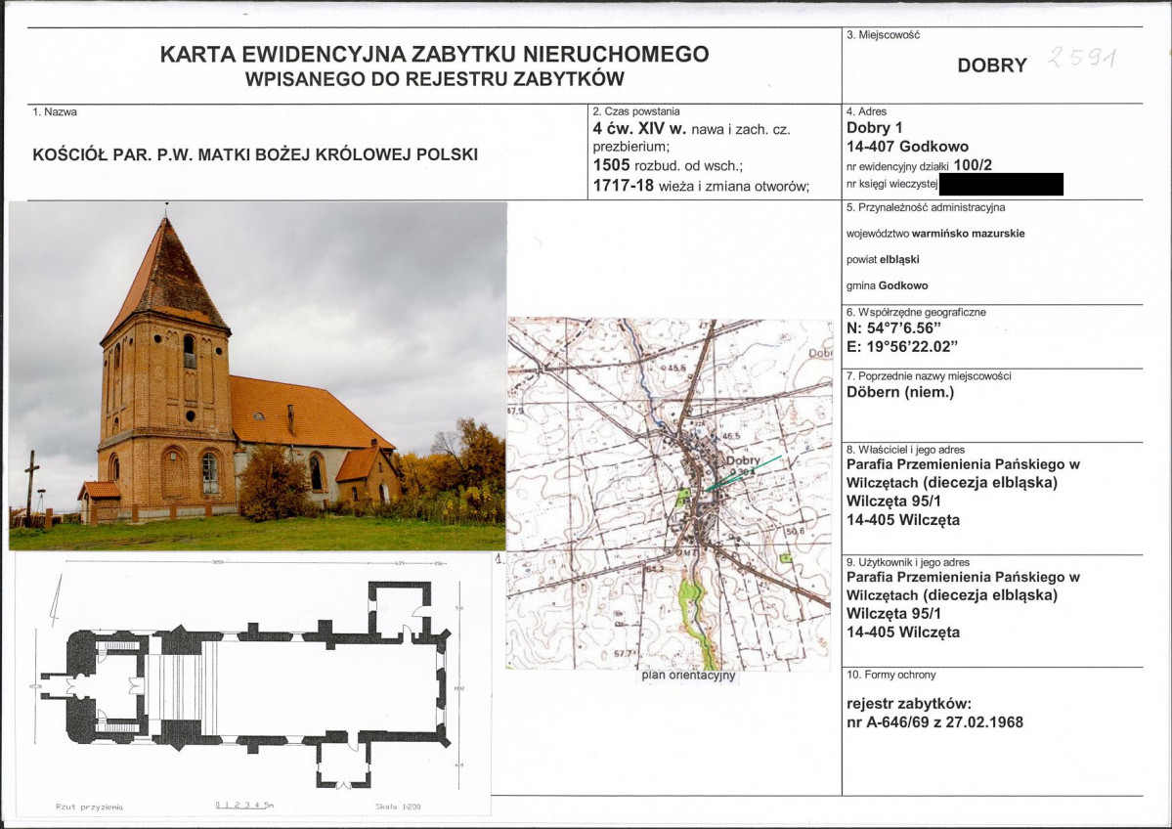1172x829 pixels.
Task: Click the subtitle 'WPISANEGO DO REJESTRU ZABYTKÓW'
Action: tap(434, 79)
